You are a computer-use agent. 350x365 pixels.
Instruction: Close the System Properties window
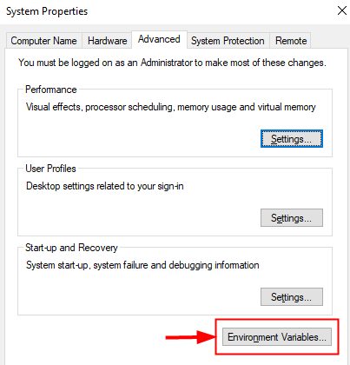click(342, 11)
